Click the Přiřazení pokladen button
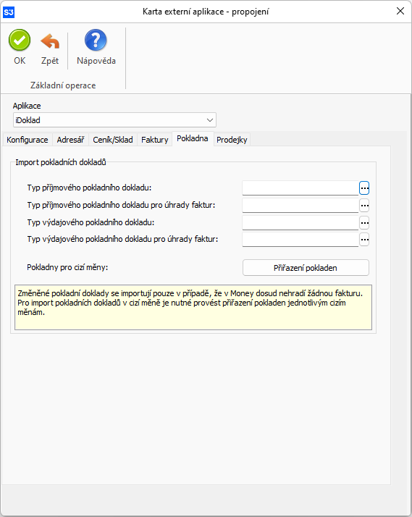Viewport: 412px width, 517px height. 306,268
